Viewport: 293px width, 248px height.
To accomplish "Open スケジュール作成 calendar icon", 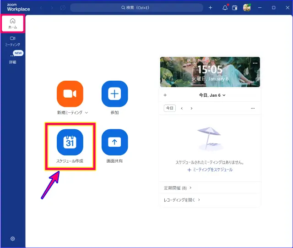I will (x=70, y=142).
